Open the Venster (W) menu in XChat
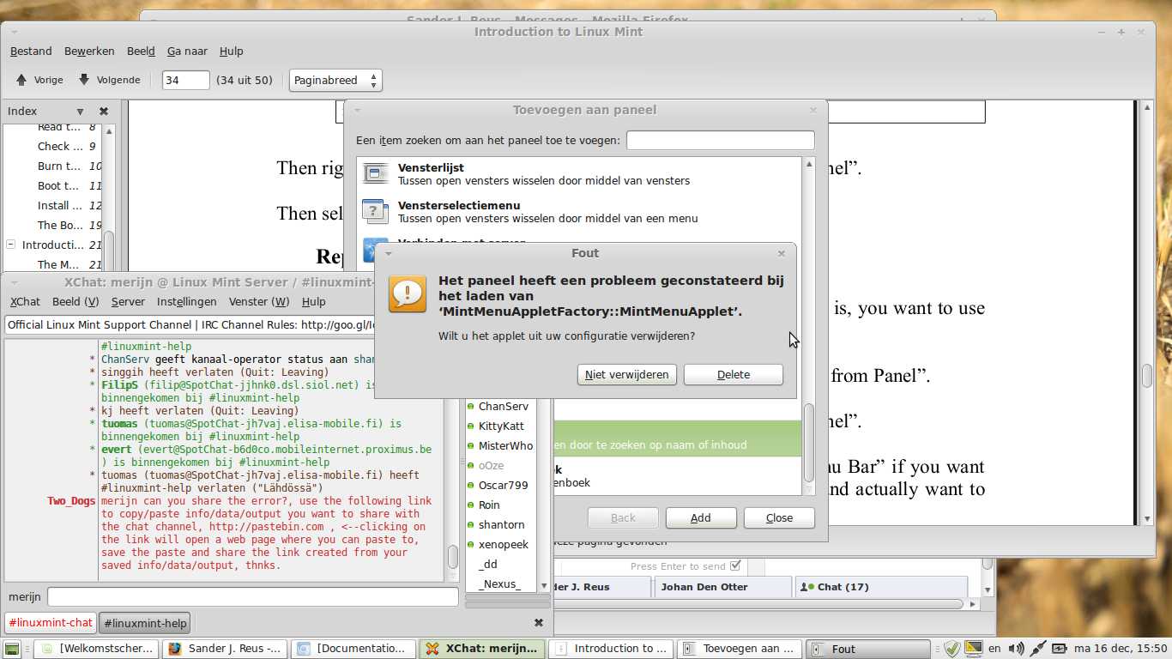 coord(259,301)
